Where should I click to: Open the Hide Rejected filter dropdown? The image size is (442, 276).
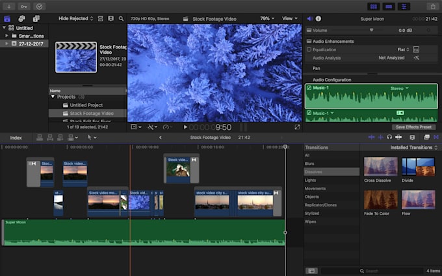(75, 19)
